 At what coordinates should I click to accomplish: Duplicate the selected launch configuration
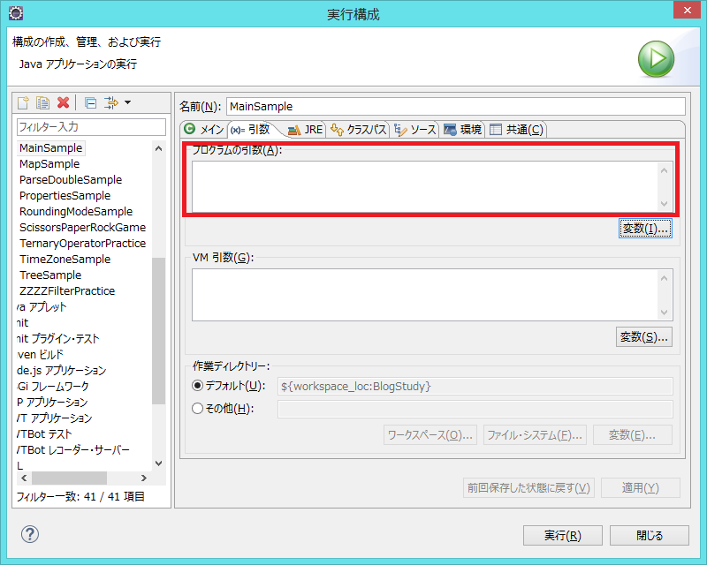[x=42, y=102]
